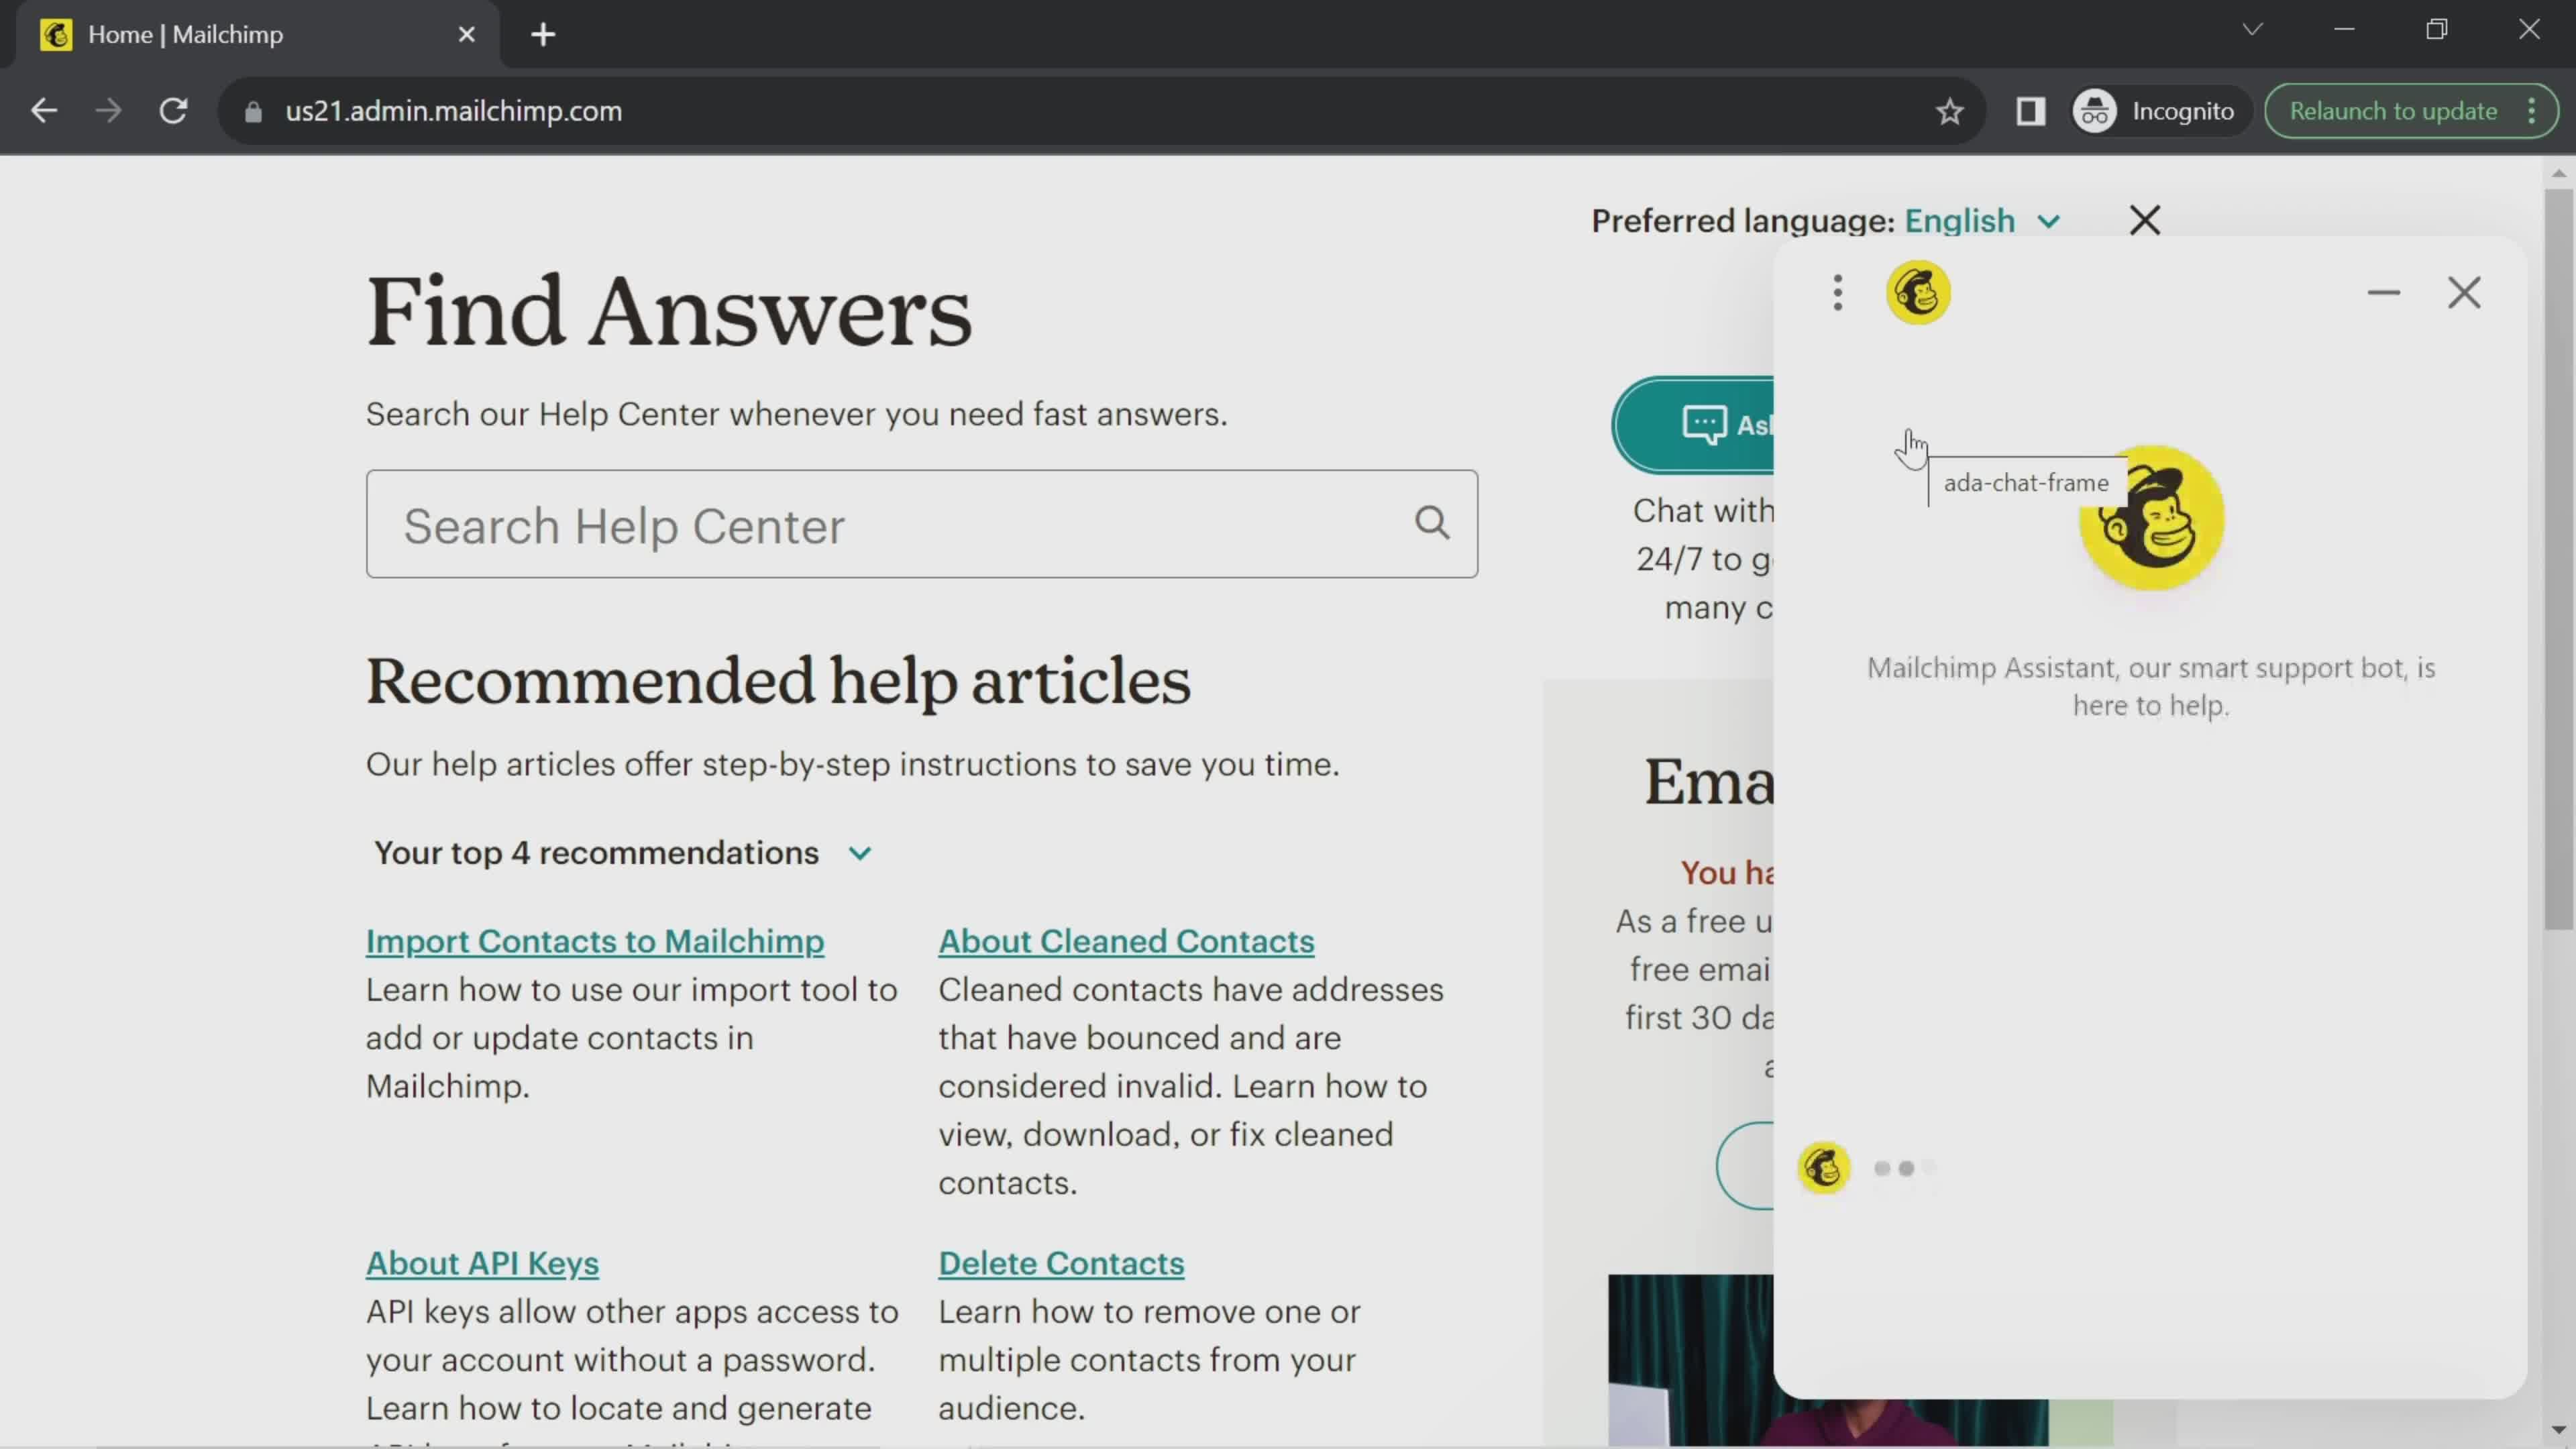Click the back navigation arrow in browser
Viewport: 2576px width, 1449px height.
pyautogui.click(x=44, y=110)
